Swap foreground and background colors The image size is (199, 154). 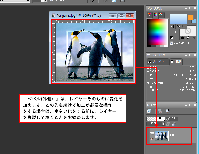tap(189, 22)
